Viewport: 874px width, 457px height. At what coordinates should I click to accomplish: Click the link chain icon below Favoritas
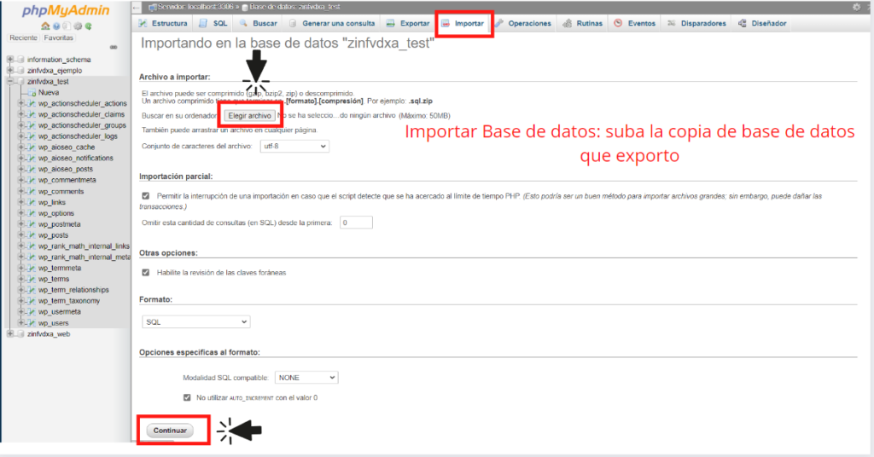(x=114, y=47)
